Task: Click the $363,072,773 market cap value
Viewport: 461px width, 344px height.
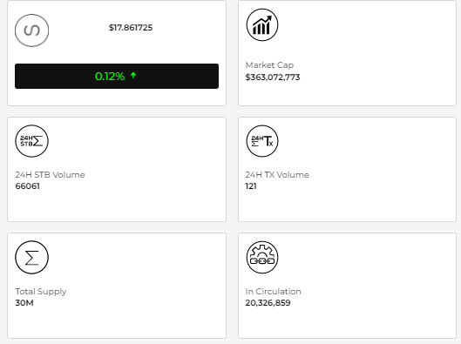Action: pos(273,78)
